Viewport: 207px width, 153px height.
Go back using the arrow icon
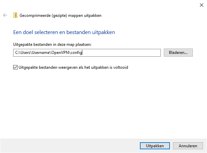pos(5,16)
